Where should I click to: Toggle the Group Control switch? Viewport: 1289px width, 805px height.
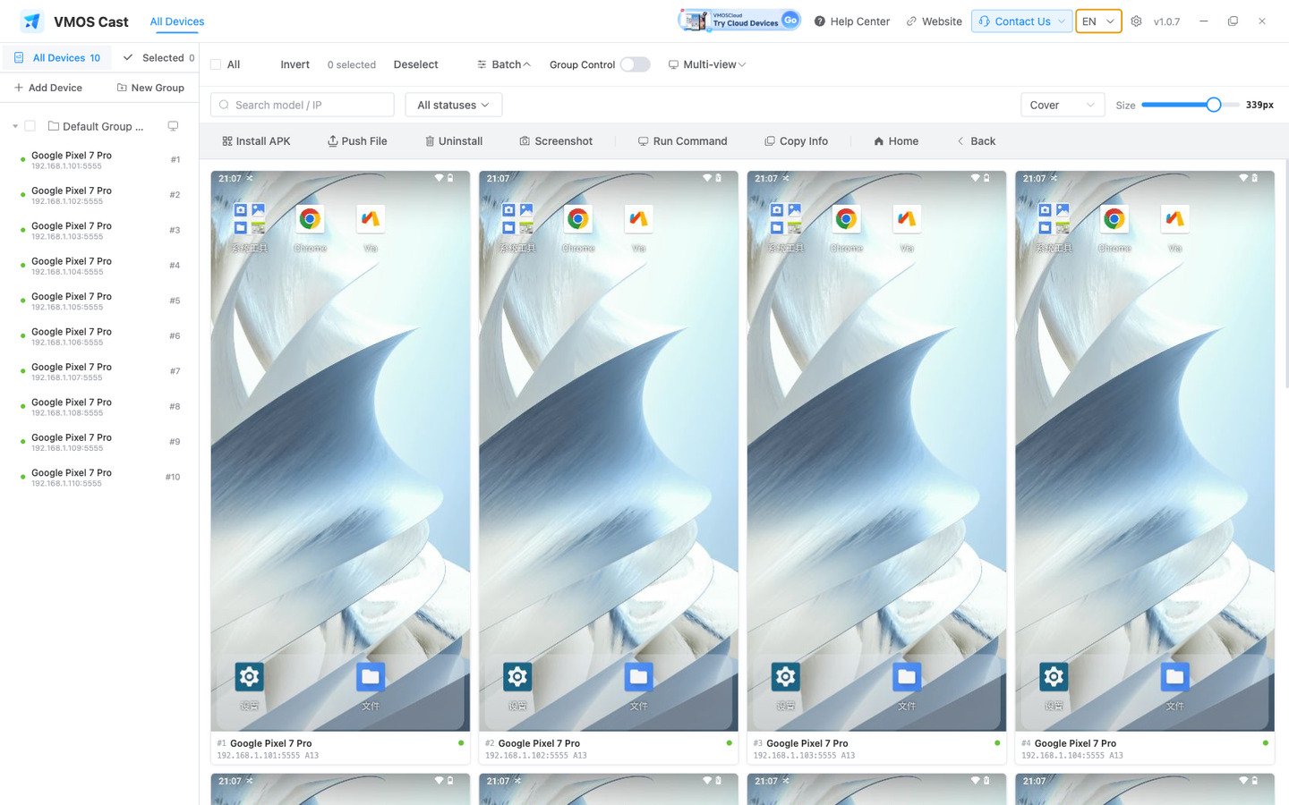(x=636, y=64)
